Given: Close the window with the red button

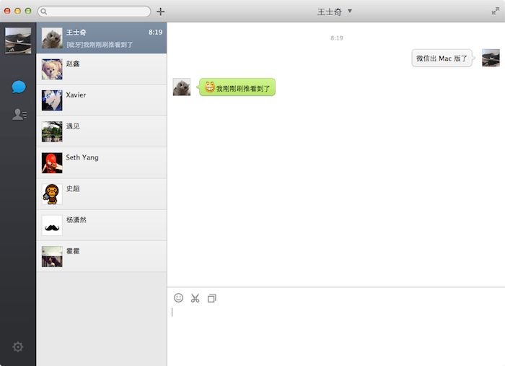Looking at the screenshot, I should 7,12.
